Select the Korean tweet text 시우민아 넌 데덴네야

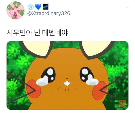point(37,33)
